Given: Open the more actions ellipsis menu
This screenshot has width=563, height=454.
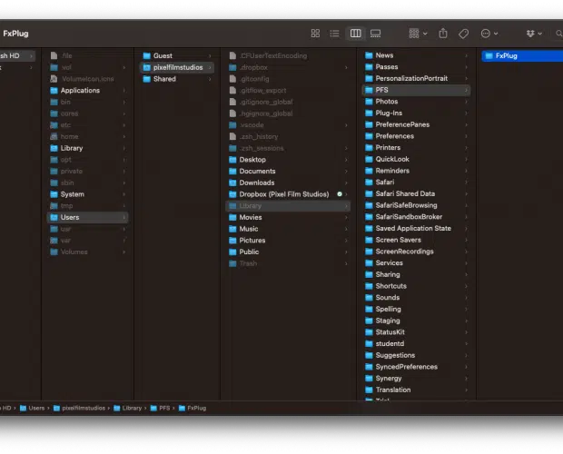Looking at the screenshot, I should 489,34.
